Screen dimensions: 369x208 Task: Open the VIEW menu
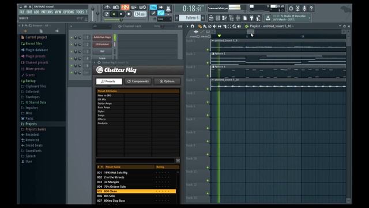(x=58, y=12)
